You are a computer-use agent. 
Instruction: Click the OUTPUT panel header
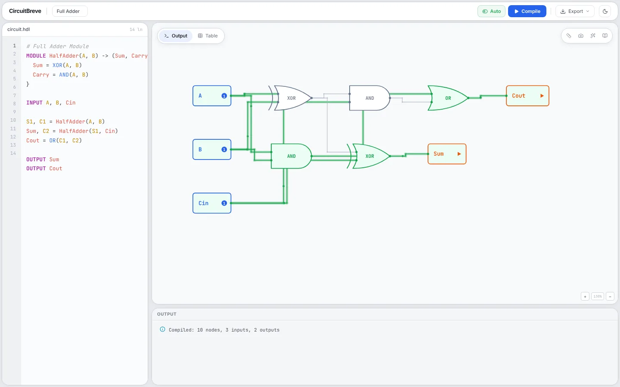coord(167,314)
